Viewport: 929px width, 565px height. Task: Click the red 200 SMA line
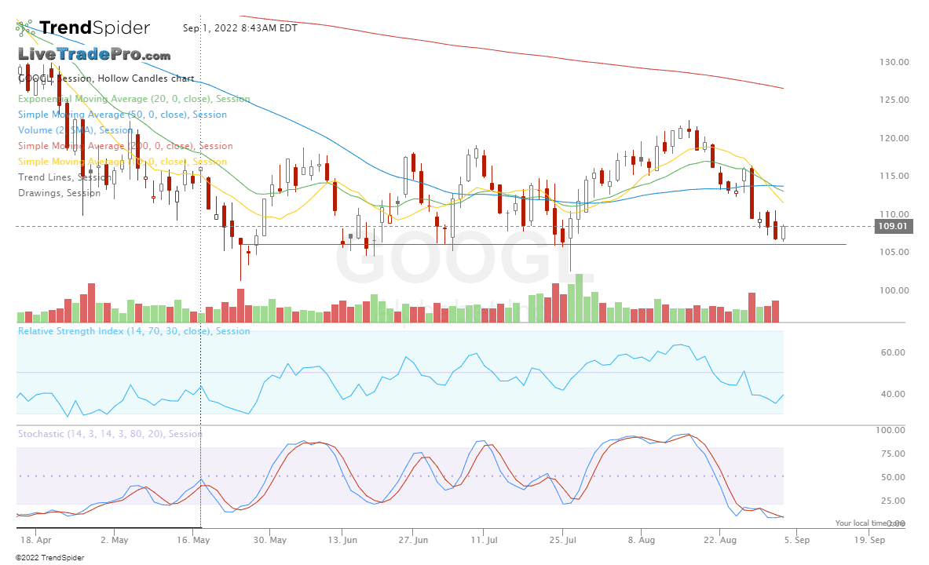pyautogui.click(x=550, y=57)
